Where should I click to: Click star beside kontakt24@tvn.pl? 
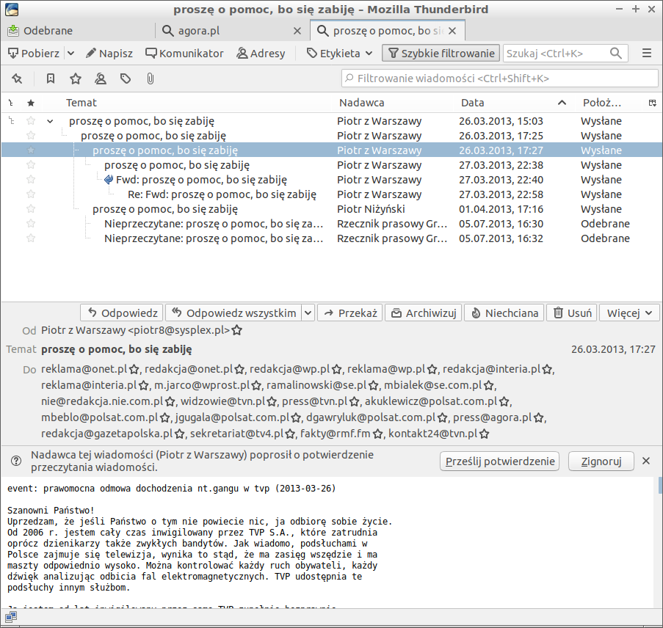[x=485, y=434]
